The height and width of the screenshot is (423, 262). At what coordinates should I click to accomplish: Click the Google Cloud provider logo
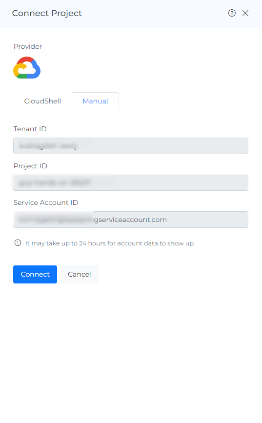(27, 68)
